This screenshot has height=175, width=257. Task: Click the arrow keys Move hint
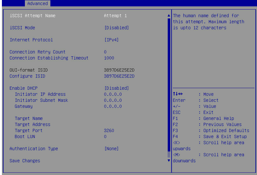click(193, 94)
